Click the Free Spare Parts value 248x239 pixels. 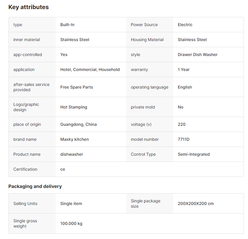tap(76, 87)
